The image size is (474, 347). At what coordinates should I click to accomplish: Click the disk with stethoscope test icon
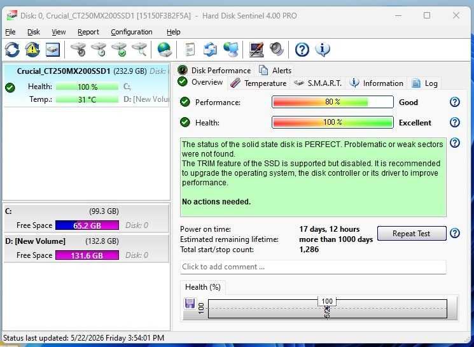[79, 49]
